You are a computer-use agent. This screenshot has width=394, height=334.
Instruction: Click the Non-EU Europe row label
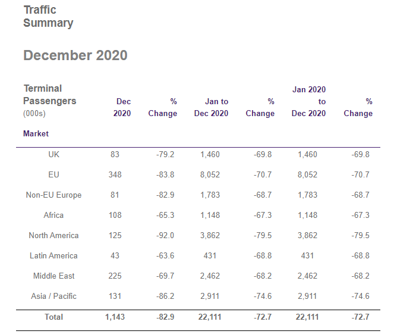[53, 195]
